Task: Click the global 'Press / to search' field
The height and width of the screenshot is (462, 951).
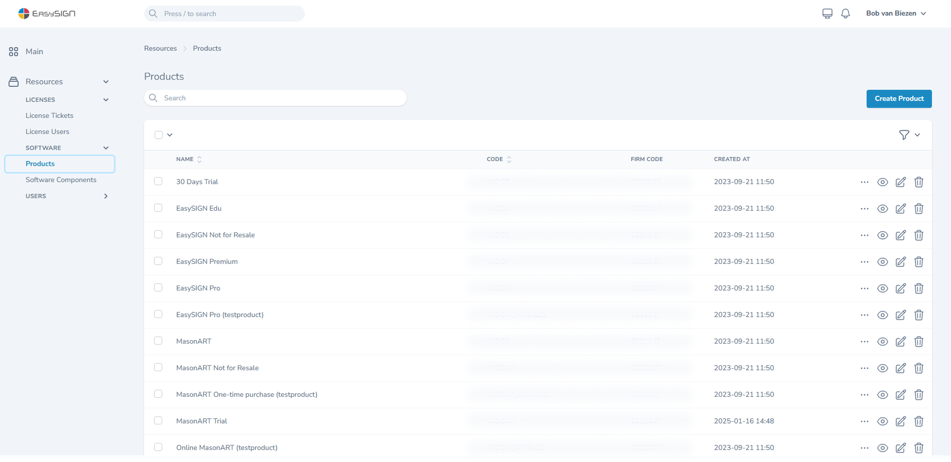Action: tap(224, 14)
